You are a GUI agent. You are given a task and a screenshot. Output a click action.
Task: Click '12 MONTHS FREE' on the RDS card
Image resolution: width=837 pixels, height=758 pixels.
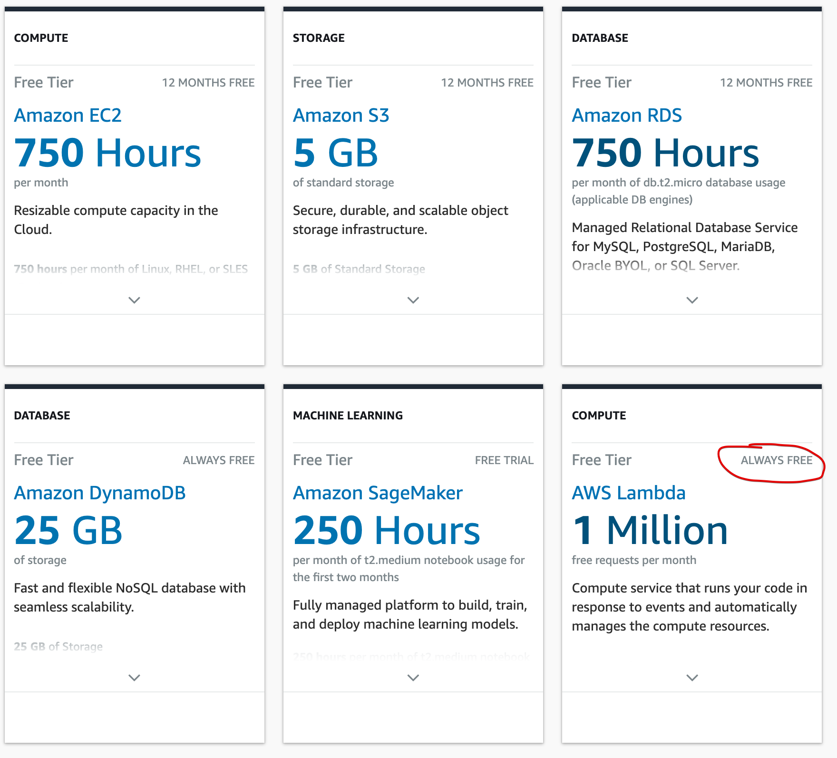(x=766, y=83)
